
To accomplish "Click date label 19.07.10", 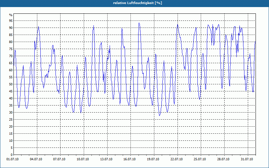I will coord(153,159).
